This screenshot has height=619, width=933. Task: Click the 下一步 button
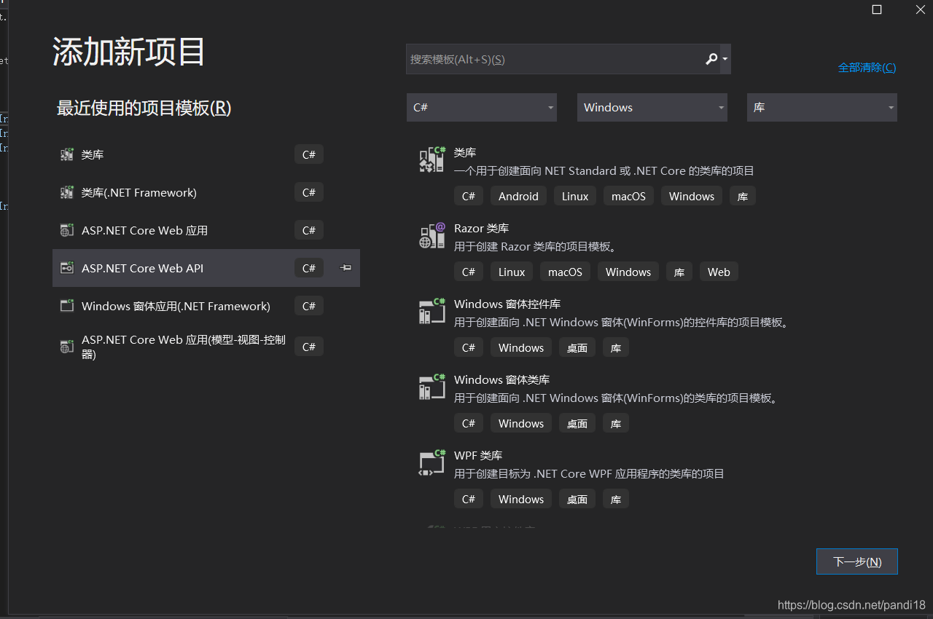click(857, 561)
